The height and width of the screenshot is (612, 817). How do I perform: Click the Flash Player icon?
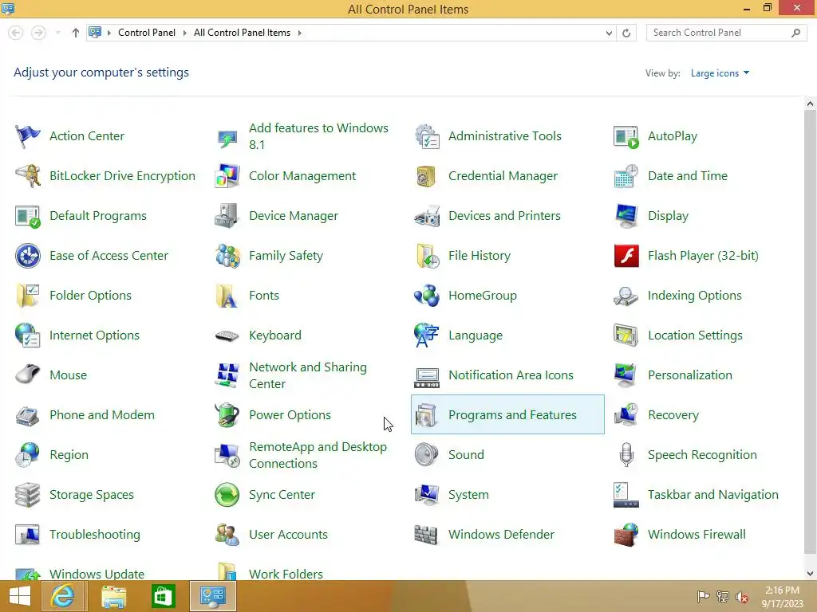coord(626,256)
